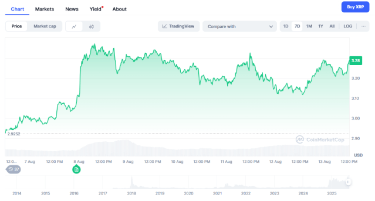The image size is (375, 201).
Task: Click the 3.28 current price label
Action: (x=356, y=60)
